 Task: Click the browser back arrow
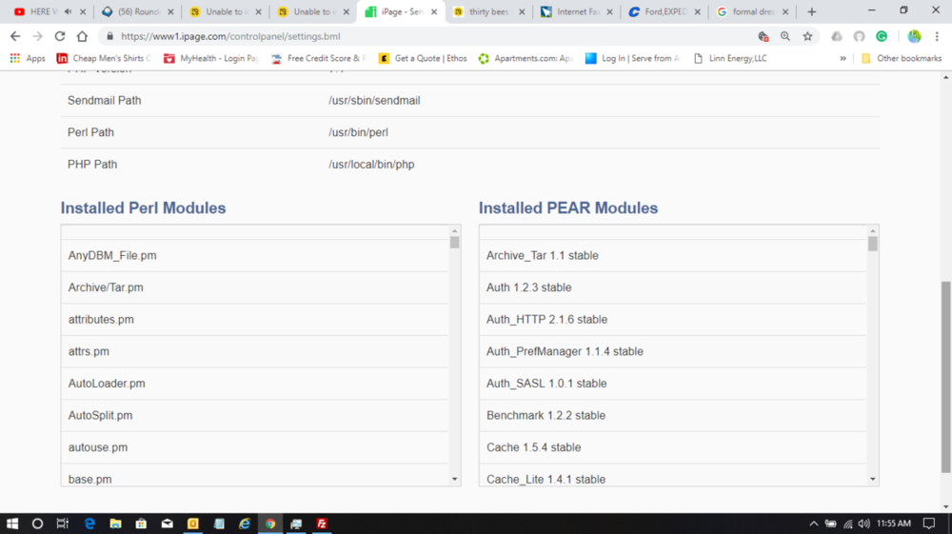click(x=15, y=36)
